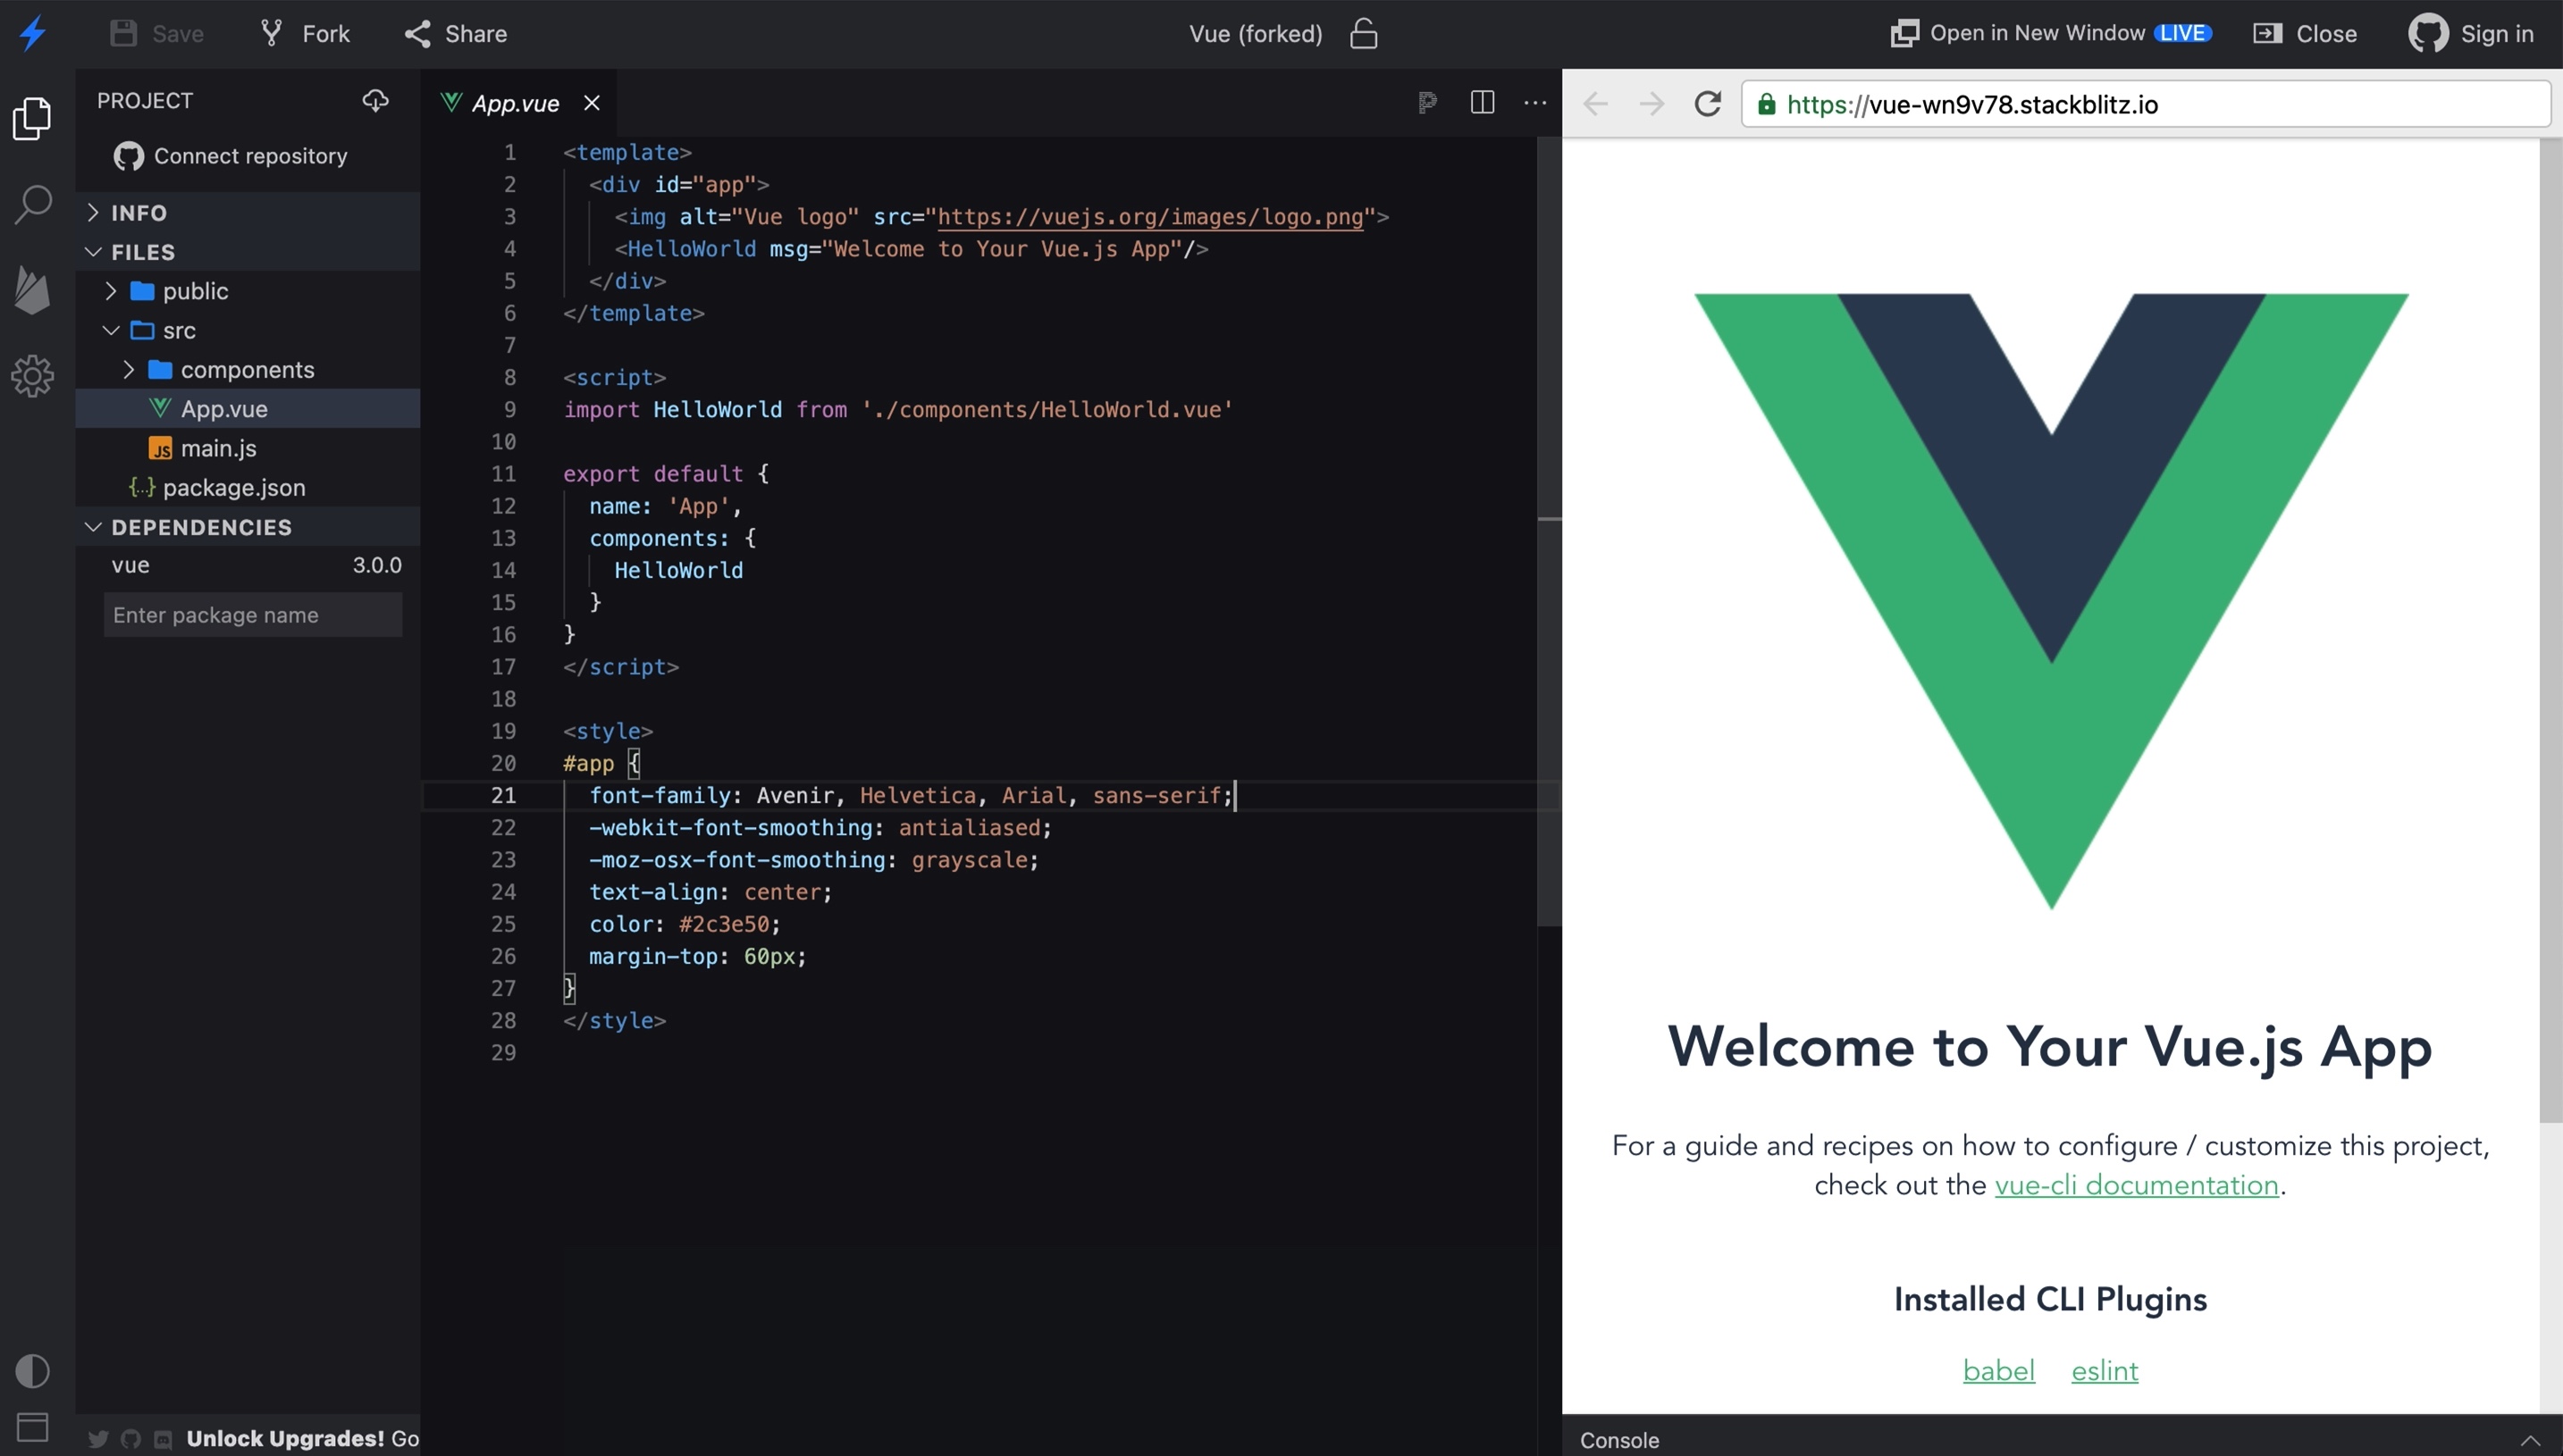2563x1456 pixels.
Task: Open the Settings gear in activity bar
Action: [x=32, y=376]
